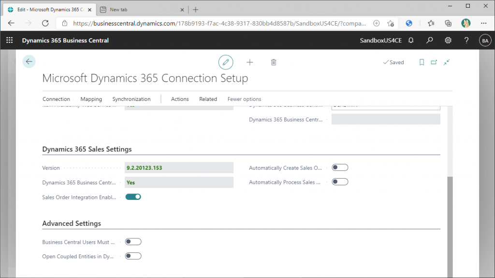Open the Actions menu
The image size is (495, 278).
[x=180, y=99]
